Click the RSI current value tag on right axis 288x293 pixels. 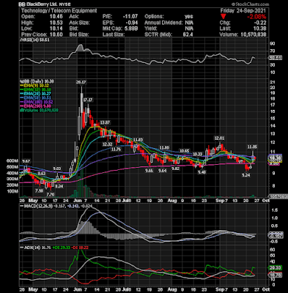(276, 58)
